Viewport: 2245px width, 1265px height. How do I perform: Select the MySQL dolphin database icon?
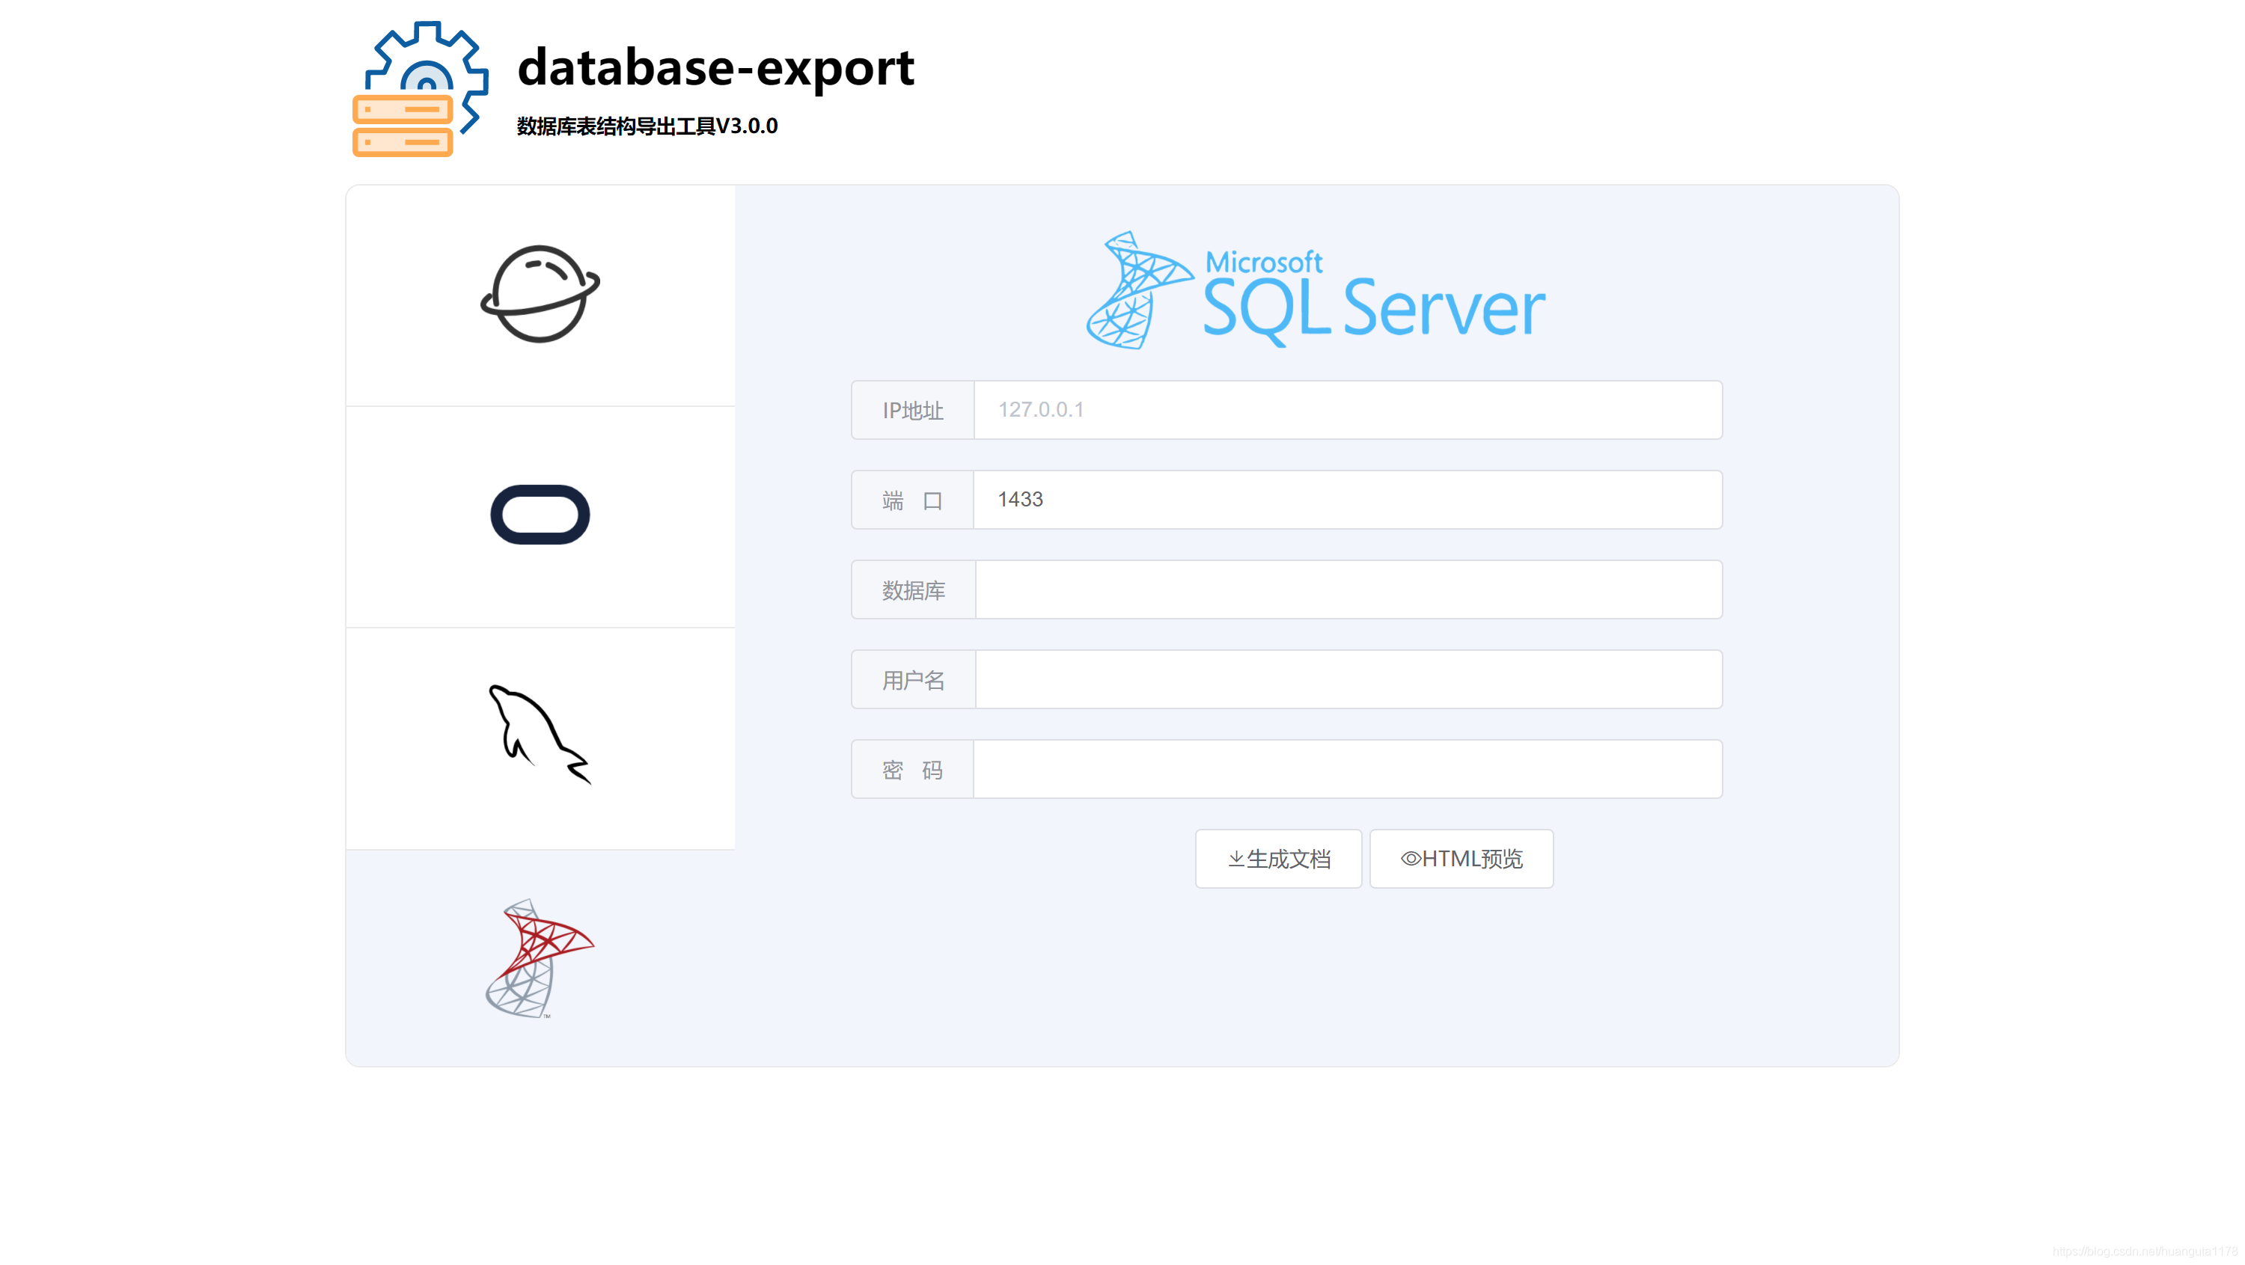[540, 735]
